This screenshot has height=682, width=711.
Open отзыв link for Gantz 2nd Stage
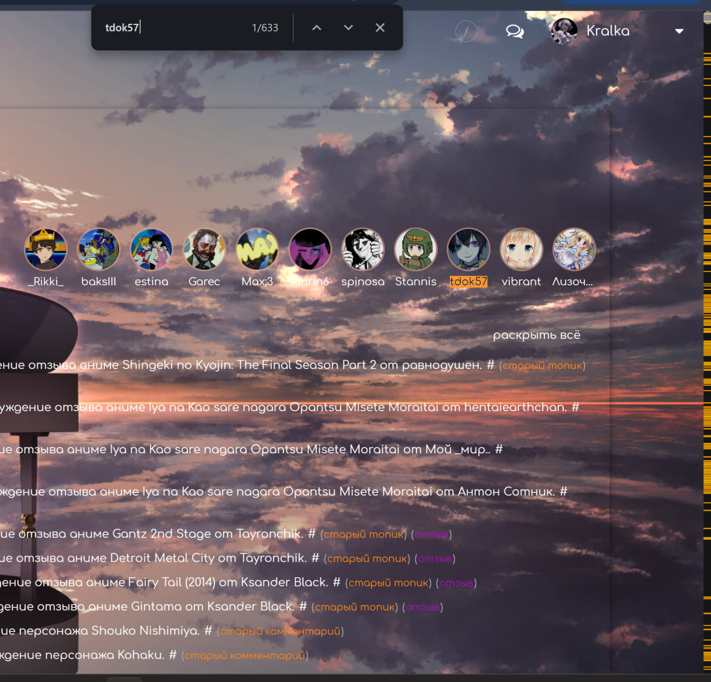[x=432, y=534]
